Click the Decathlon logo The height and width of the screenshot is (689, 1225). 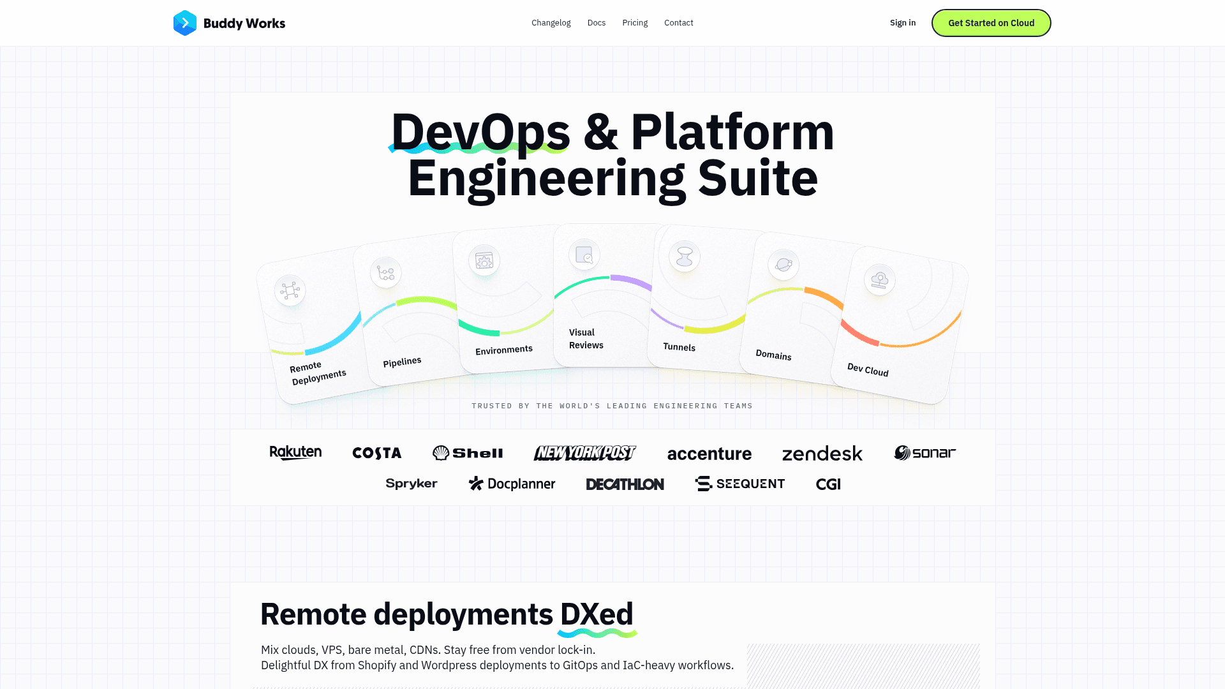click(625, 484)
